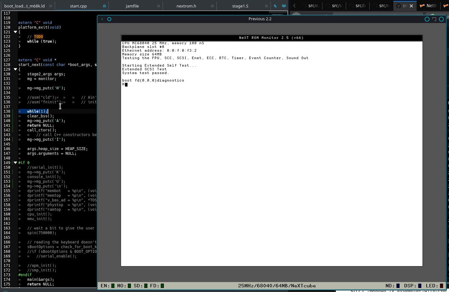Image resolution: width=449 pixels, height=292 pixels.
Task: Click the SD SCSI disk status indicator
Action: pos(145,286)
